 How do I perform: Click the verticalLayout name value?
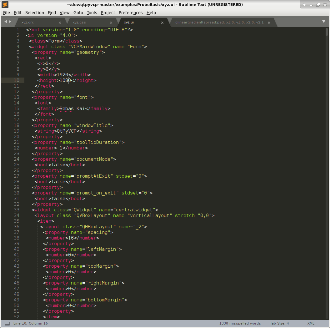pos(150,215)
